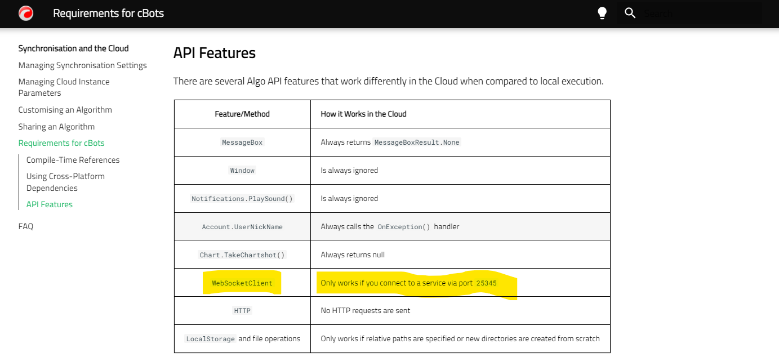Image resolution: width=779 pixels, height=357 pixels.
Task: Select Requirements for cBots in sidebar
Action: coord(61,143)
